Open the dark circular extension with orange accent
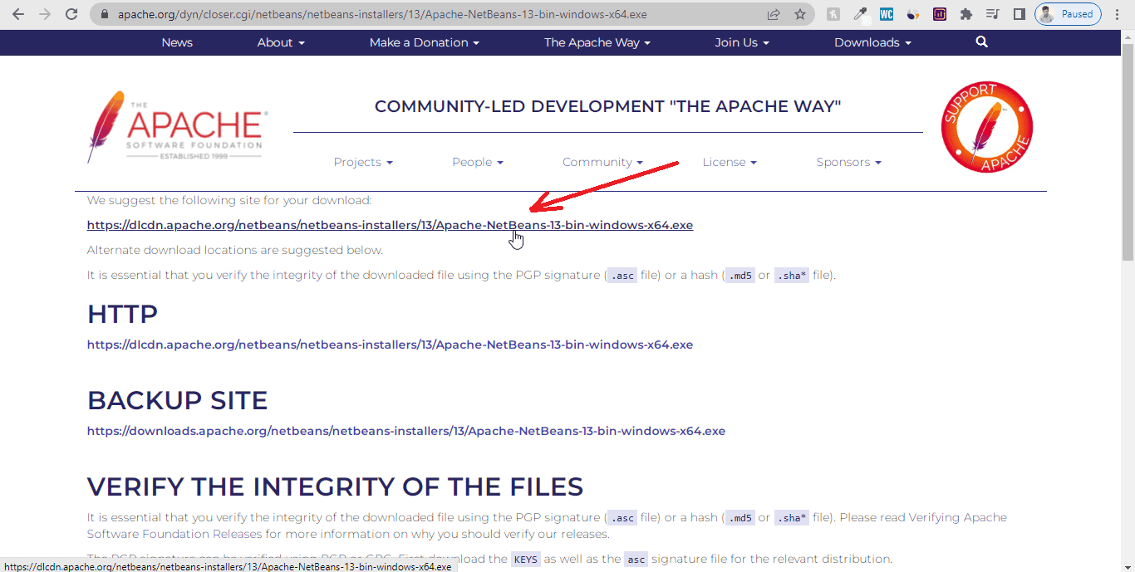This screenshot has width=1135, height=572. point(913,14)
